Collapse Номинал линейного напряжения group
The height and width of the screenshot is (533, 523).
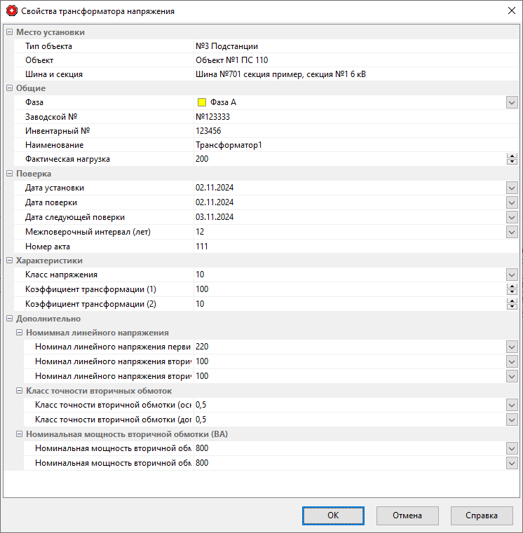[x=19, y=333]
